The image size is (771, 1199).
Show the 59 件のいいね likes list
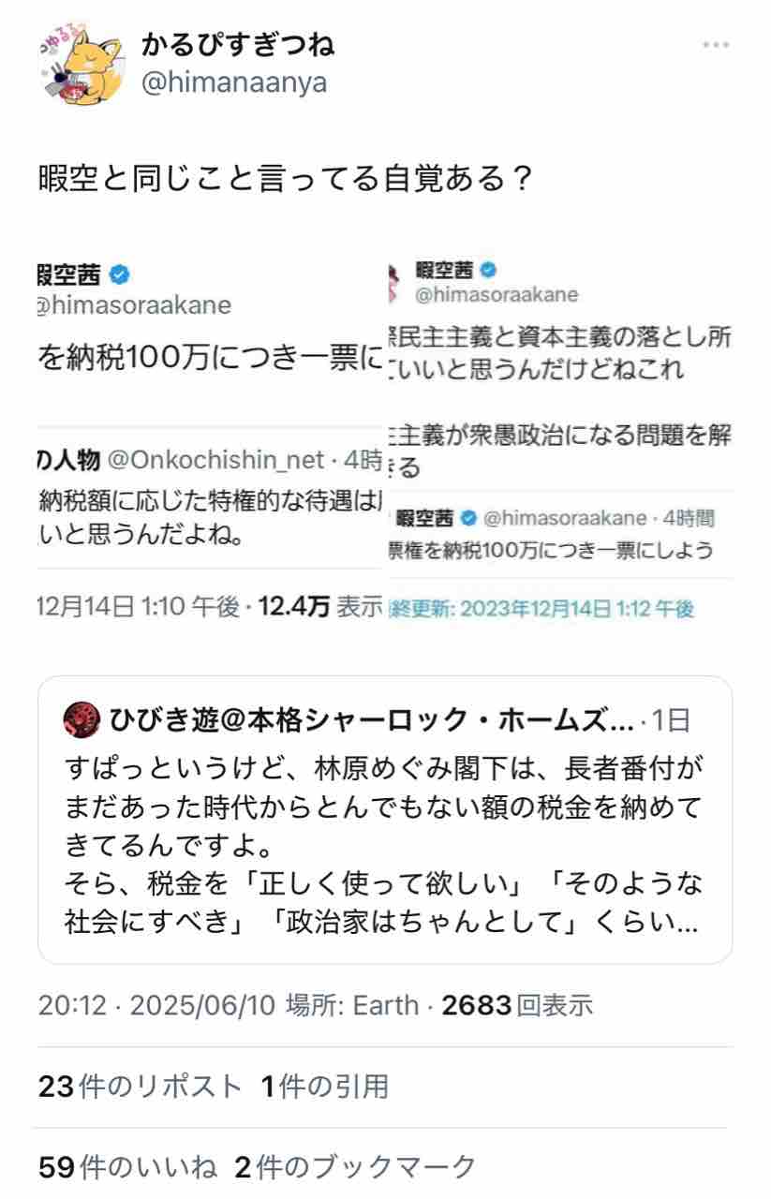pos(128,1167)
